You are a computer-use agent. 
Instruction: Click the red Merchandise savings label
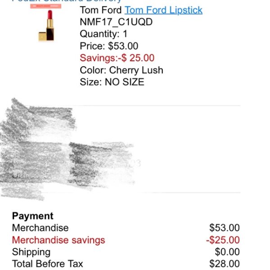pyautogui.click(x=58, y=240)
